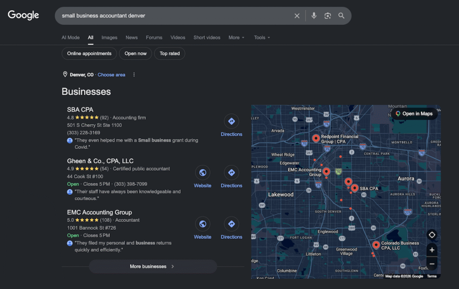This screenshot has width=459, height=289.
Task: Toggle the Open now filter chip
Action: coord(135,53)
